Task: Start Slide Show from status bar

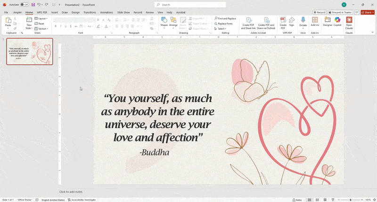Action: click(x=333, y=200)
